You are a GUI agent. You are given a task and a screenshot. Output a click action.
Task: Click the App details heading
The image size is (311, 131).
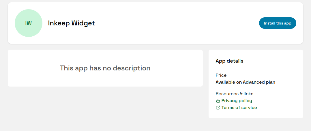coord(229,61)
